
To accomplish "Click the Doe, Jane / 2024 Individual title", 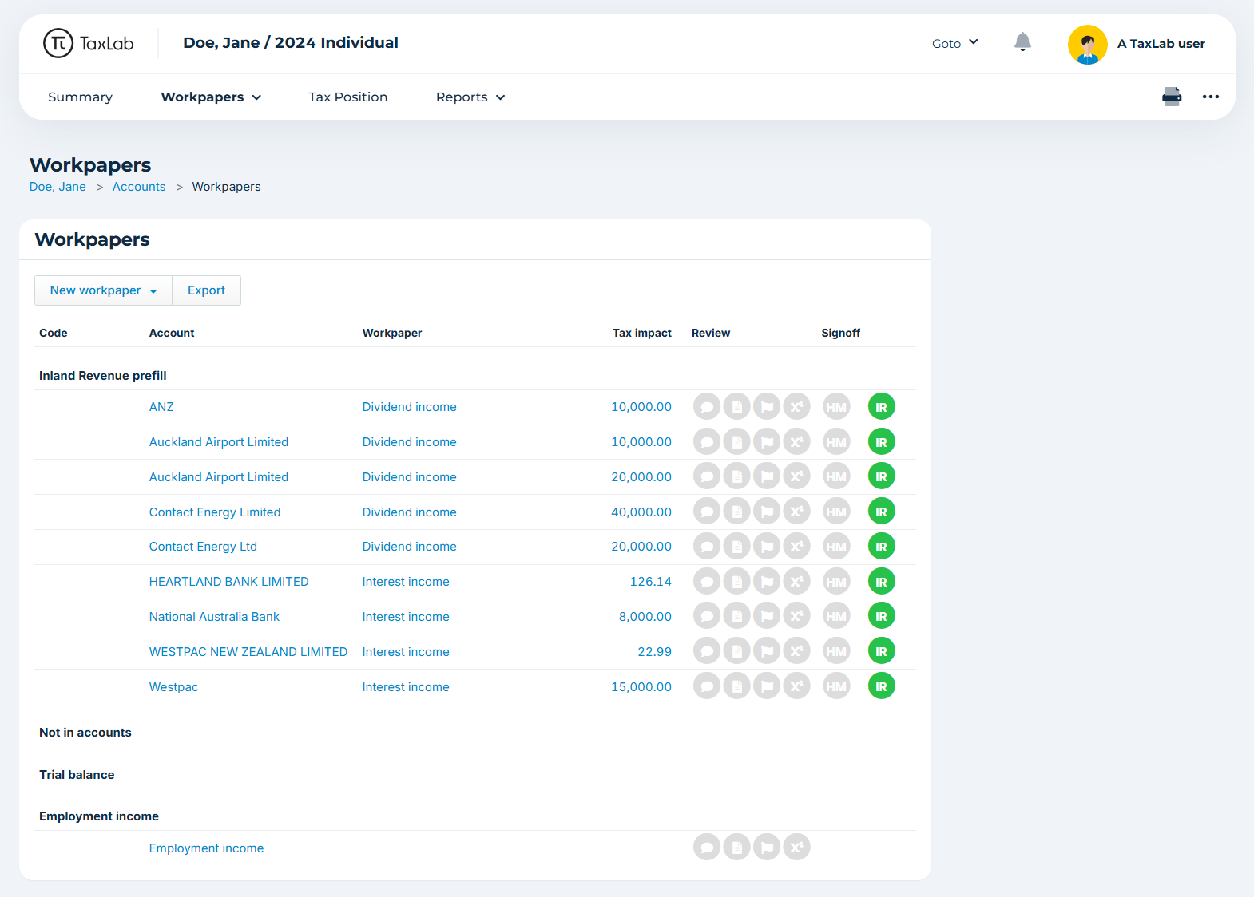I will [291, 43].
